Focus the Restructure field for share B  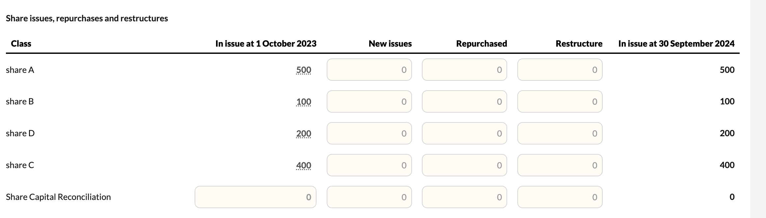click(560, 101)
